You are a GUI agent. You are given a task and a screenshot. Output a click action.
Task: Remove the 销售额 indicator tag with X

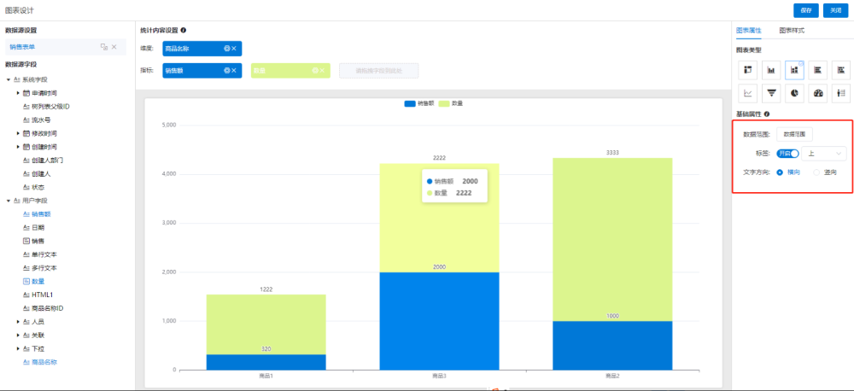coord(234,71)
